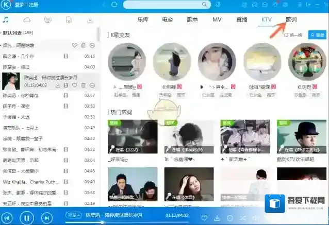Screen dimensions: 329x225
Task: Click the song progress bar
Action: (126, 222)
